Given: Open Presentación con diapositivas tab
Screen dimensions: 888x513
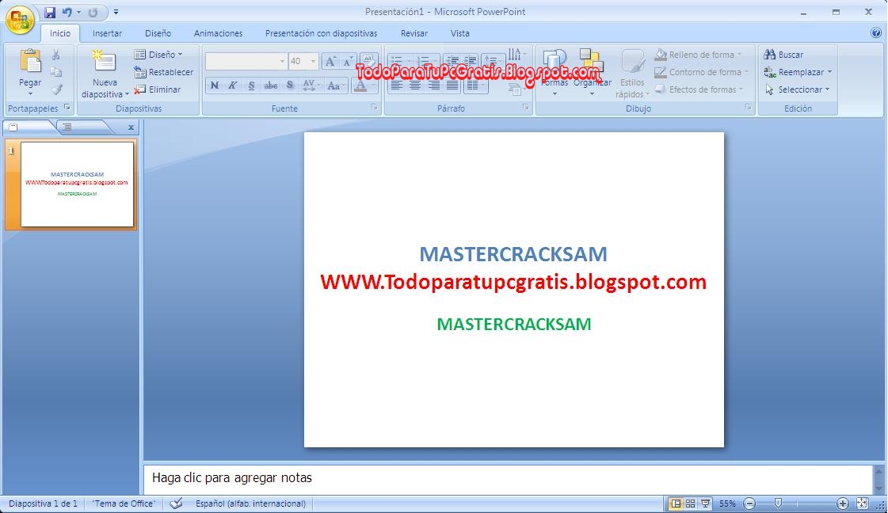Looking at the screenshot, I should coord(321,33).
